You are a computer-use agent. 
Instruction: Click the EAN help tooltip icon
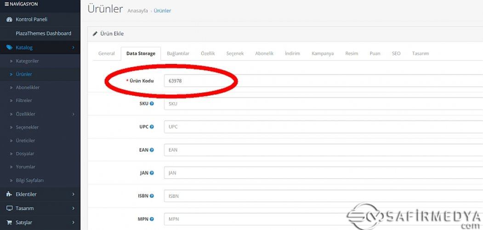152,150
